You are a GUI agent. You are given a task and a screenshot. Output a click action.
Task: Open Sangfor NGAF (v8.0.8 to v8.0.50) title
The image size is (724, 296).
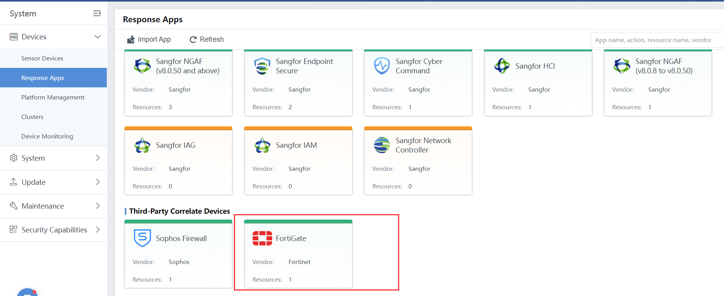664,66
